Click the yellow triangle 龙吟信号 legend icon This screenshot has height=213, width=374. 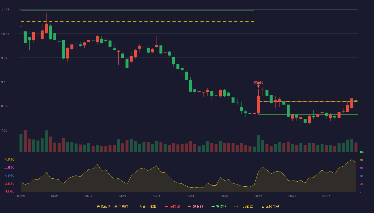(263, 207)
